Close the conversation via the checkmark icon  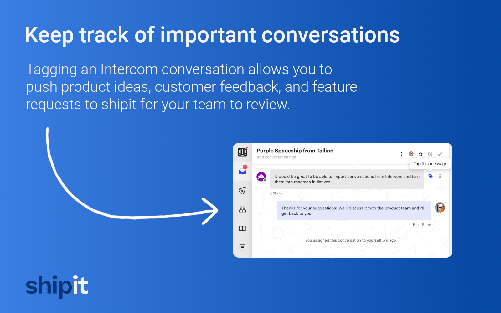[440, 154]
